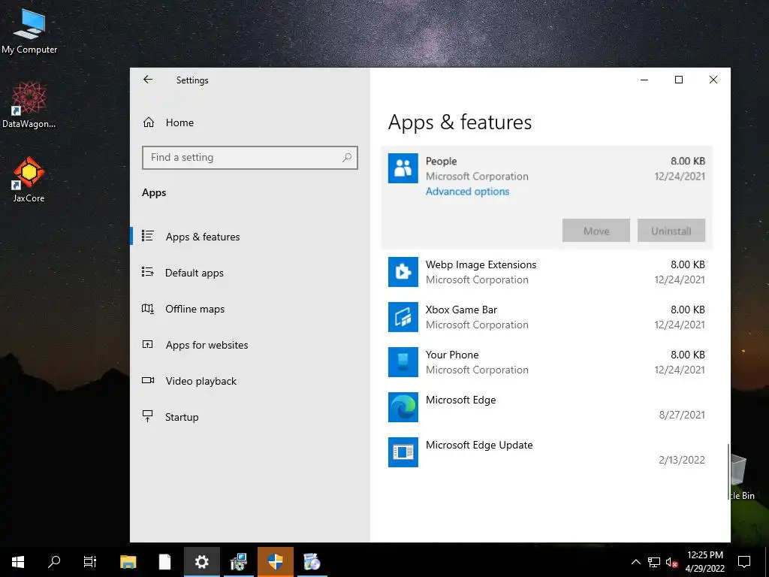This screenshot has width=769, height=577.
Task: Click the Microsoft Edge app icon
Action: click(403, 407)
